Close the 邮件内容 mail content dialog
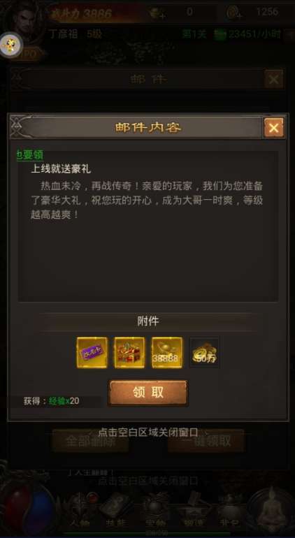Screen dimensions: 295x538 pos(274,128)
